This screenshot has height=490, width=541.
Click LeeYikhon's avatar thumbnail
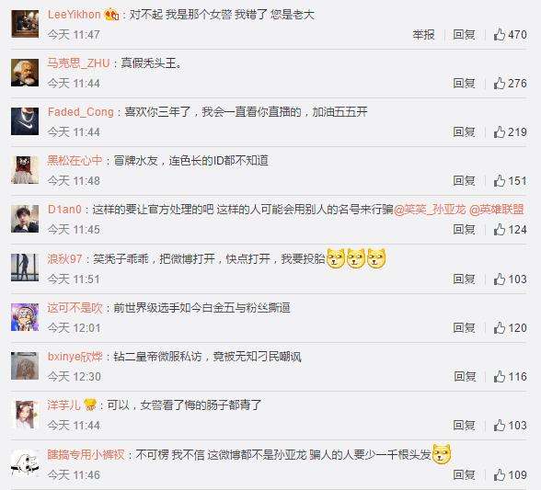pos(25,24)
